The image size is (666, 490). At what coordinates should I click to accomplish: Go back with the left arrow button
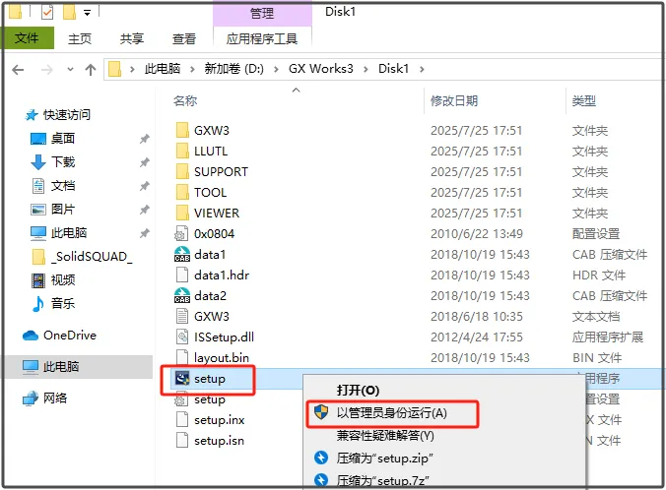[x=18, y=70]
